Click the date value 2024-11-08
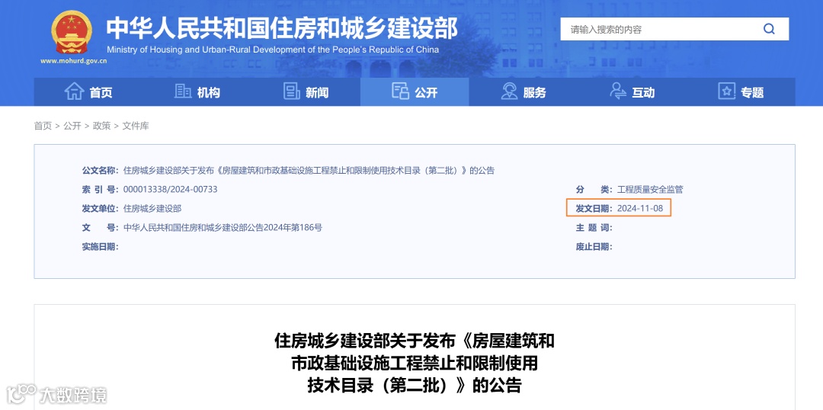This screenshot has width=823, height=410. click(640, 208)
